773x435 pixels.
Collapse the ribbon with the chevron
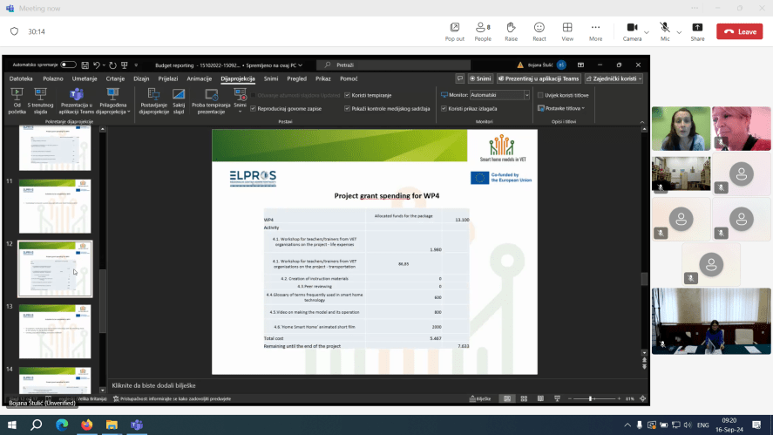642,122
